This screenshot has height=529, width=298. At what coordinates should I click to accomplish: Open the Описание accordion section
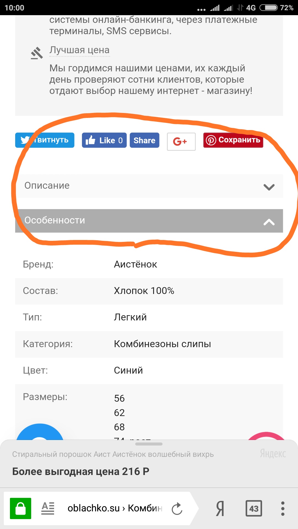(149, 186)
